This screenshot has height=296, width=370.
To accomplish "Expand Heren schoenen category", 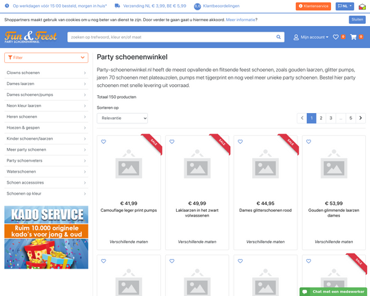I will tap(47, 116).
